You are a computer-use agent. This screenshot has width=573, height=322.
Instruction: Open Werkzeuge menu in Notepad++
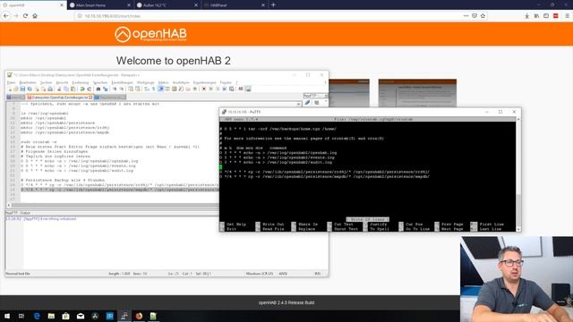[x=145, y=82]
